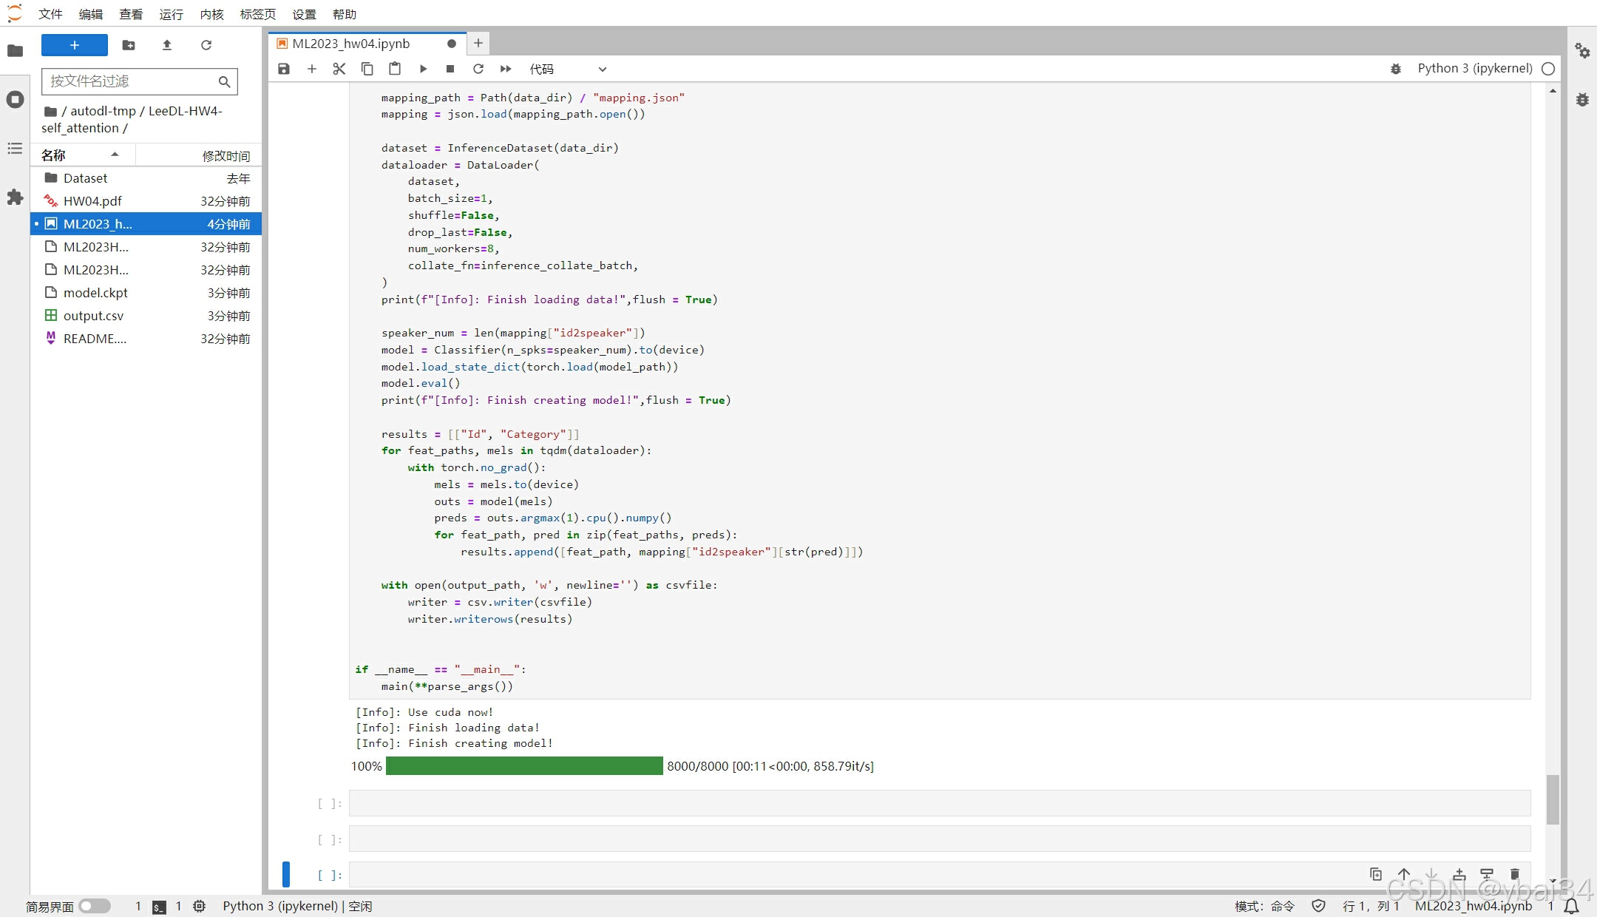
Task: Run the selected cell with the play icon
Action: 423,69
